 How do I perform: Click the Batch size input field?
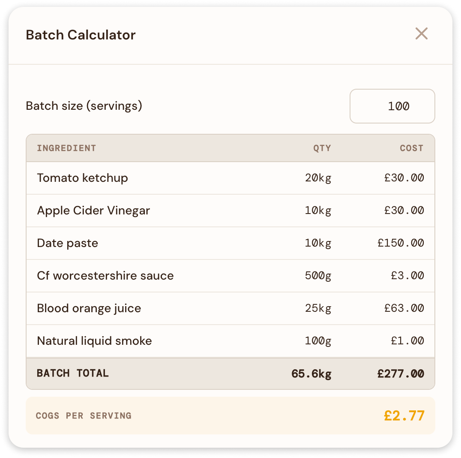(392, 106)
